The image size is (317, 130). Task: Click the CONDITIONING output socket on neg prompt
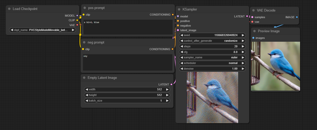[x=172, y=49]
